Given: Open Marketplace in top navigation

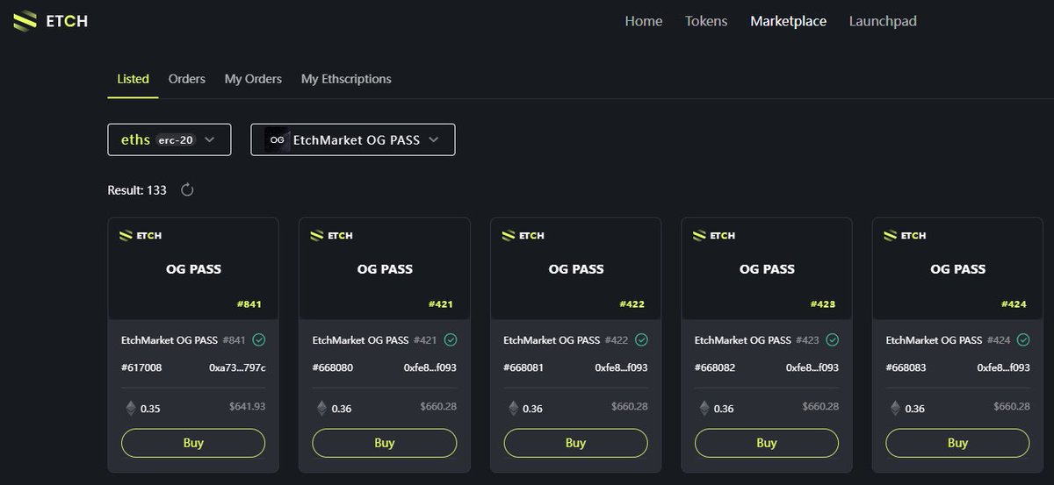Looking at the screenshot, I should point(788,21).
